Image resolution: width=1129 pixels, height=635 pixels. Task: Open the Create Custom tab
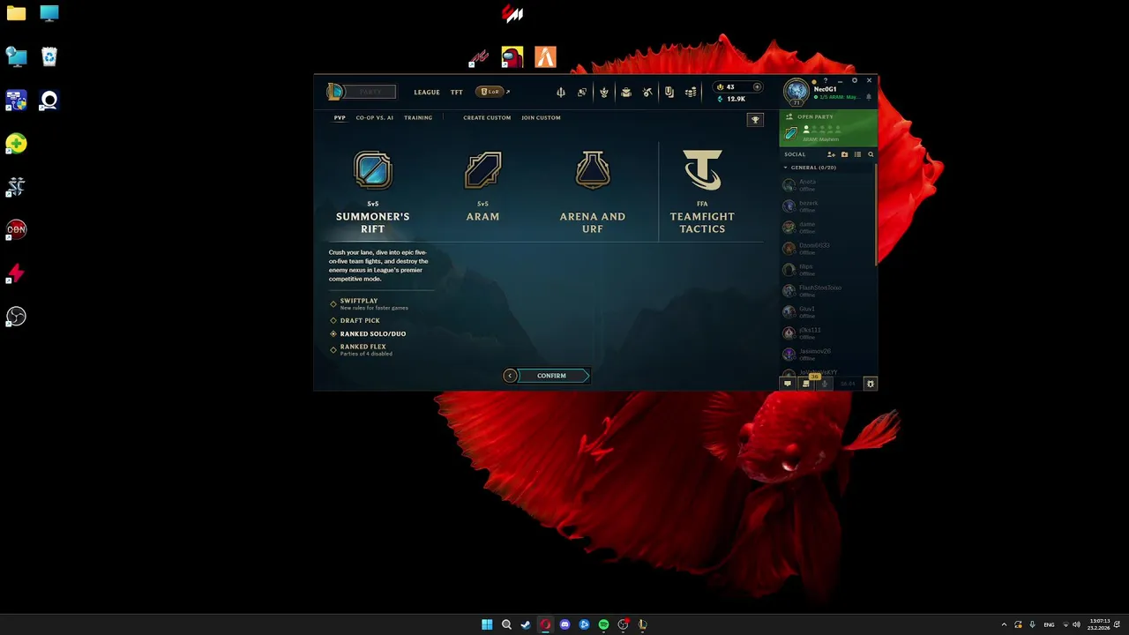point(487,117)
